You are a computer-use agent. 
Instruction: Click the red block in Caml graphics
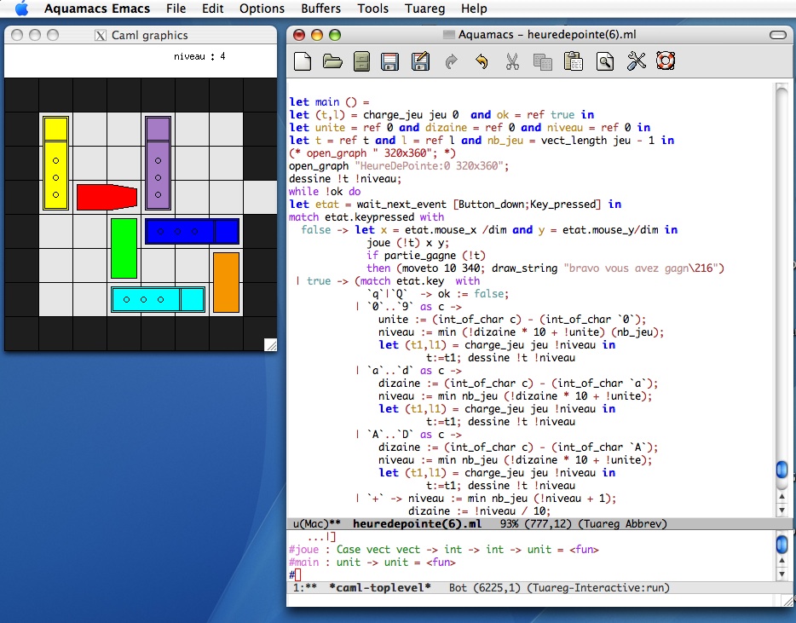(x=107, y=197)
